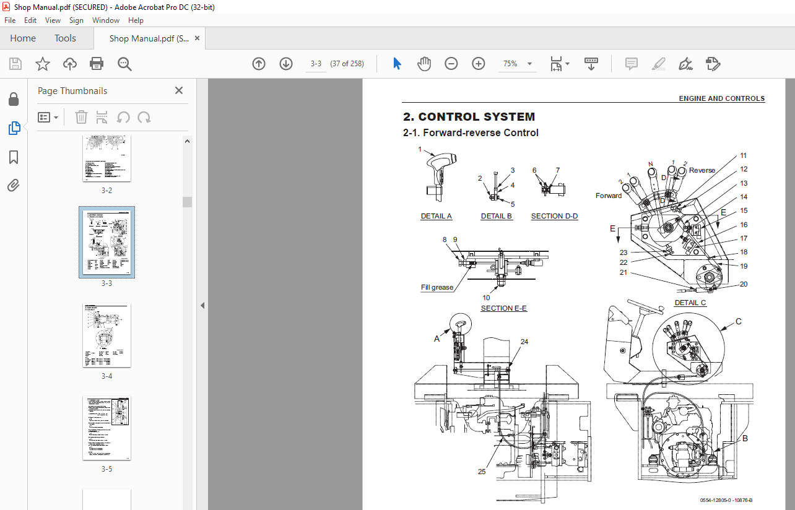Delete selected page thumbnail trash icon

coord(81,117)
